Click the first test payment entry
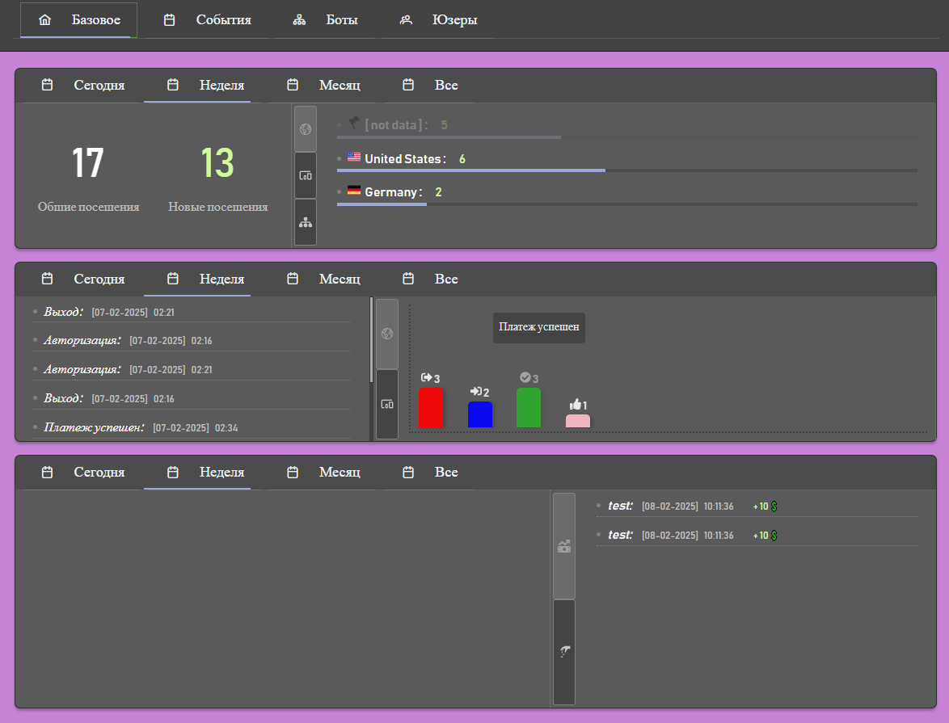The height and width of the screenshot is (723, 949). coord(757,506)
